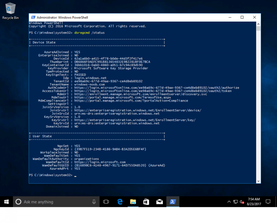277x223 pixels.
Task: Open Task View from the taskbar
Action: coord(106,202)
